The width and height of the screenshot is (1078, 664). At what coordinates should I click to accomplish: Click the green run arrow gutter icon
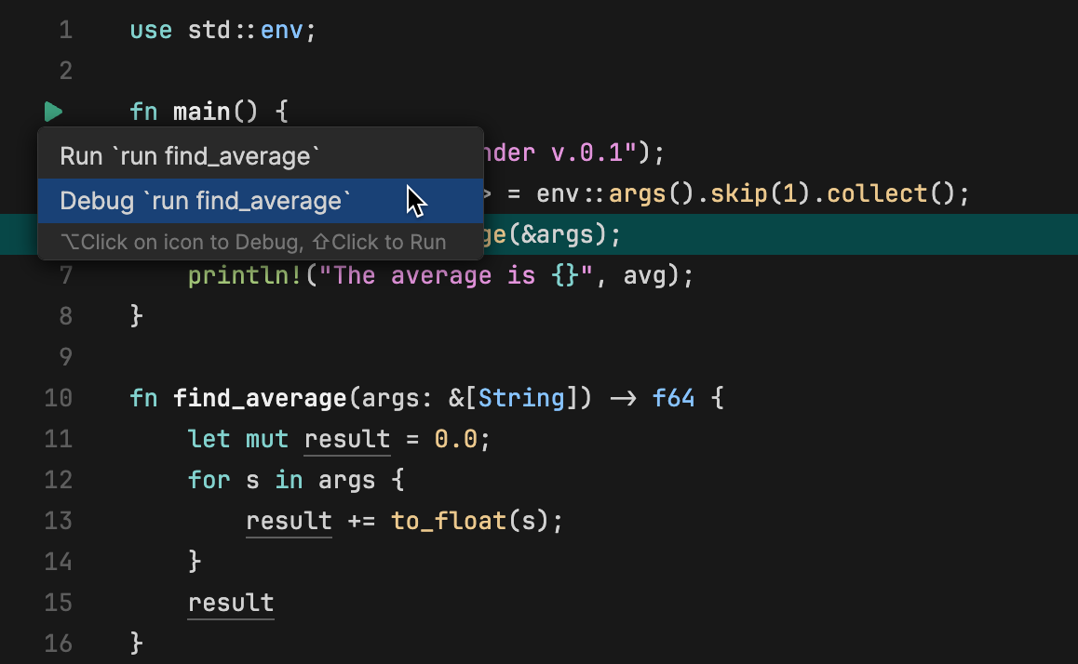coord(53,112)
